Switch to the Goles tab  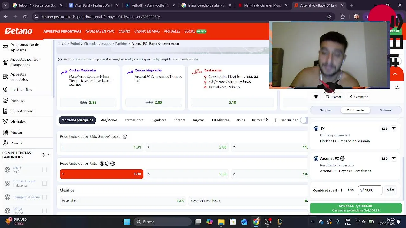(241, 120)
